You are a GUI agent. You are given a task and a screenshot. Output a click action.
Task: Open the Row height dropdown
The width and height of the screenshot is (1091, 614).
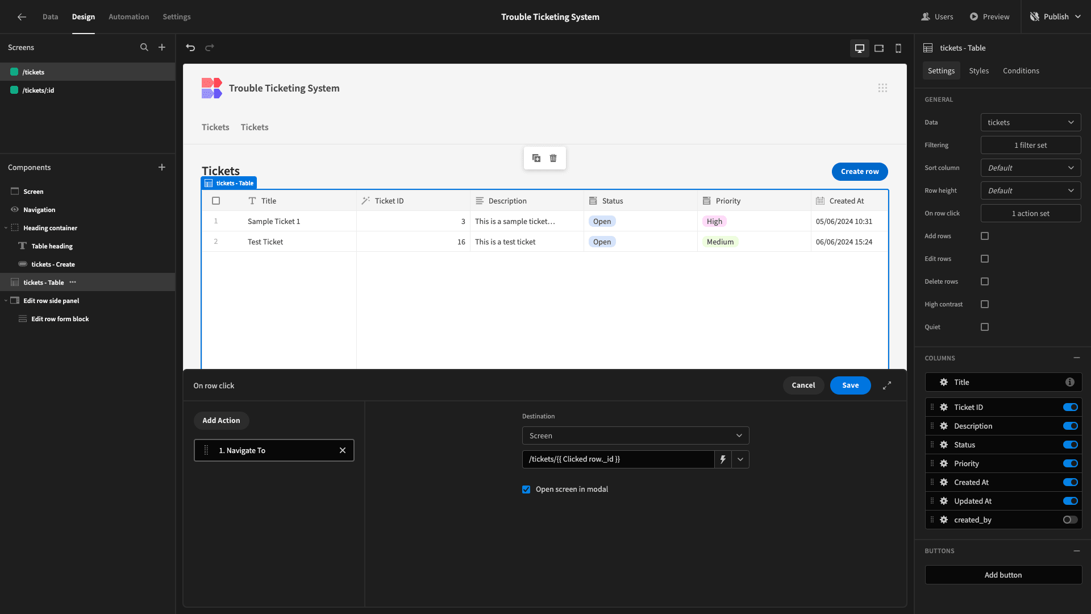[x=1031, y=190]
